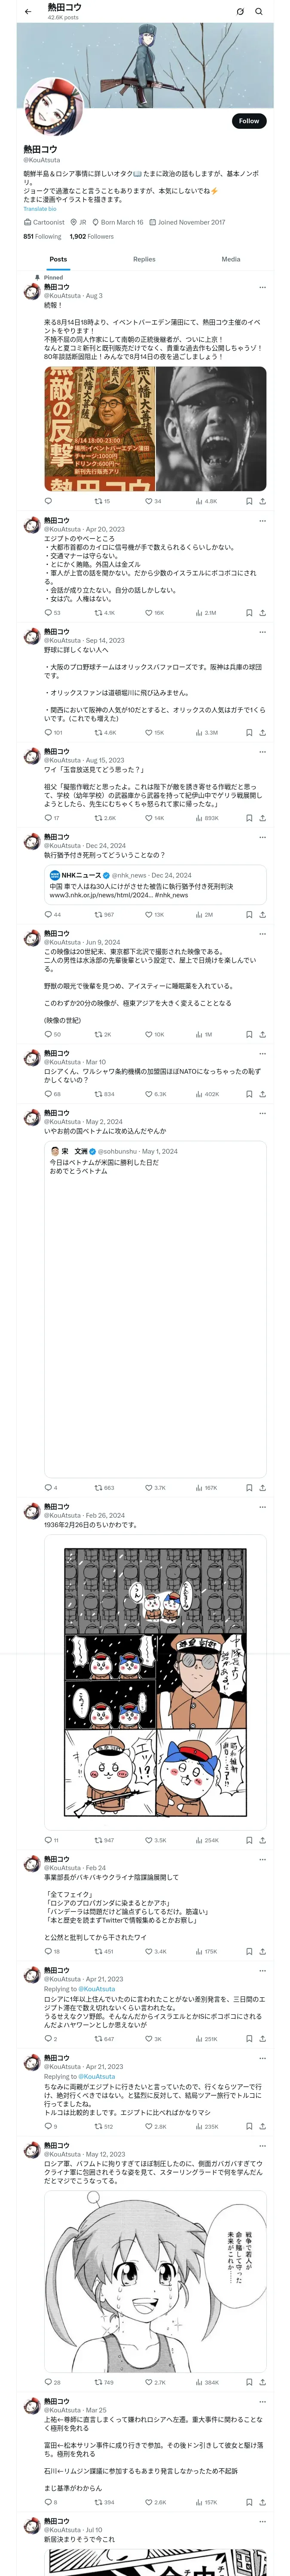Repost the pinned Aug 3 event post
The image size is (290, 2576).
click(101, 501)
